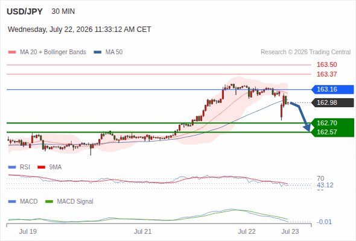
Task: Click the RSI value 43.12
Action: 325,185
